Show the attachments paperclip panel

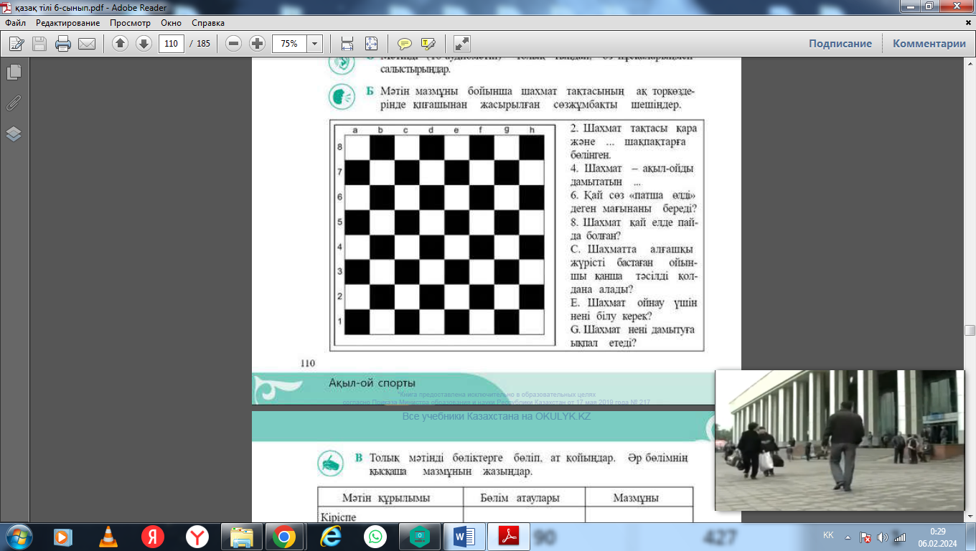(14, 103)
